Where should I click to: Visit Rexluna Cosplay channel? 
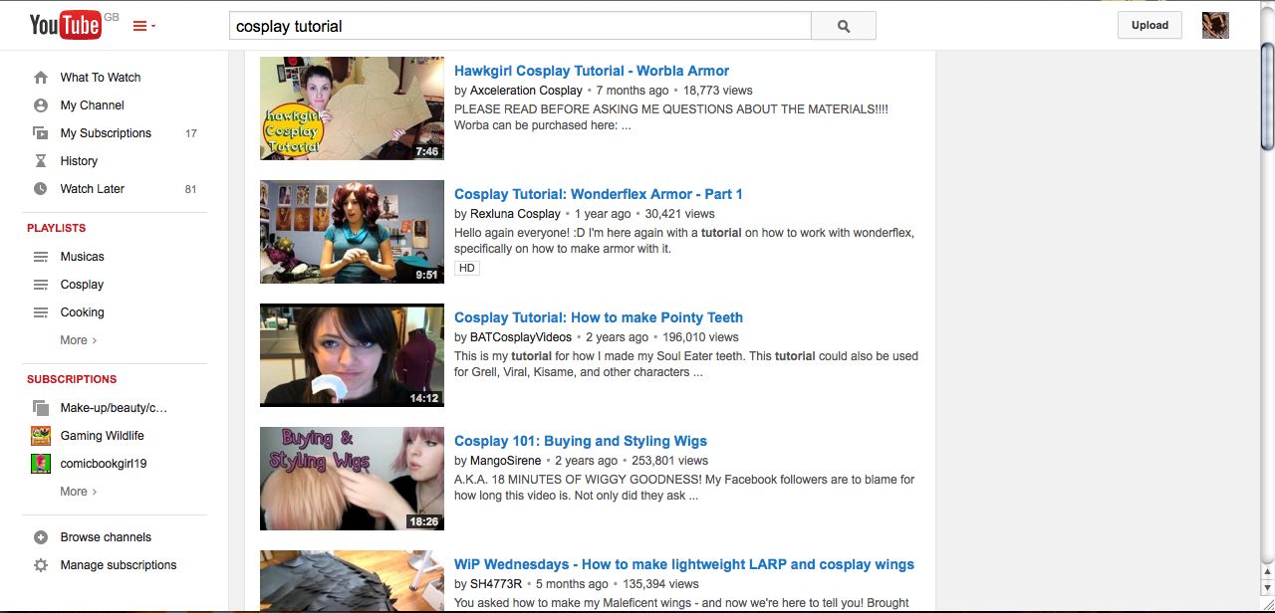pos(515,214)
